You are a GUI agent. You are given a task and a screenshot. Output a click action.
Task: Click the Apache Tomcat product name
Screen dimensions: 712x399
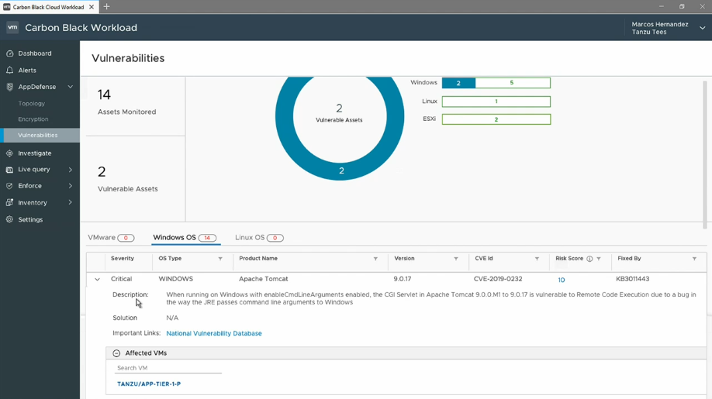pyautogui.click(x=264, y=279)
